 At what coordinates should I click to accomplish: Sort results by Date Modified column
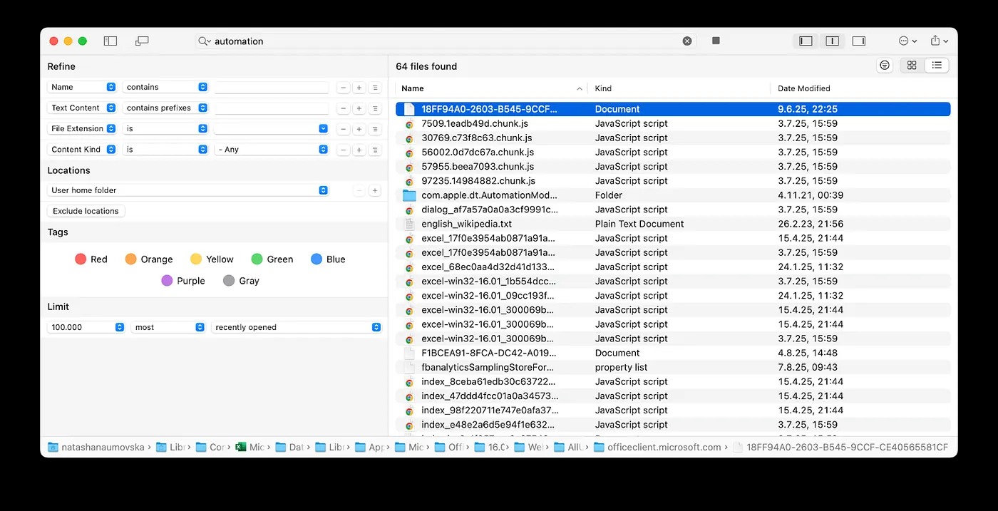[x=804, y=88]
